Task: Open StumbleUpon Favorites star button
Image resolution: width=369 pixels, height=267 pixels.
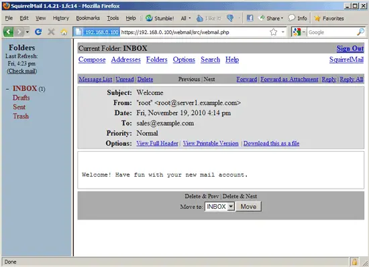Action: coord(329,18)
